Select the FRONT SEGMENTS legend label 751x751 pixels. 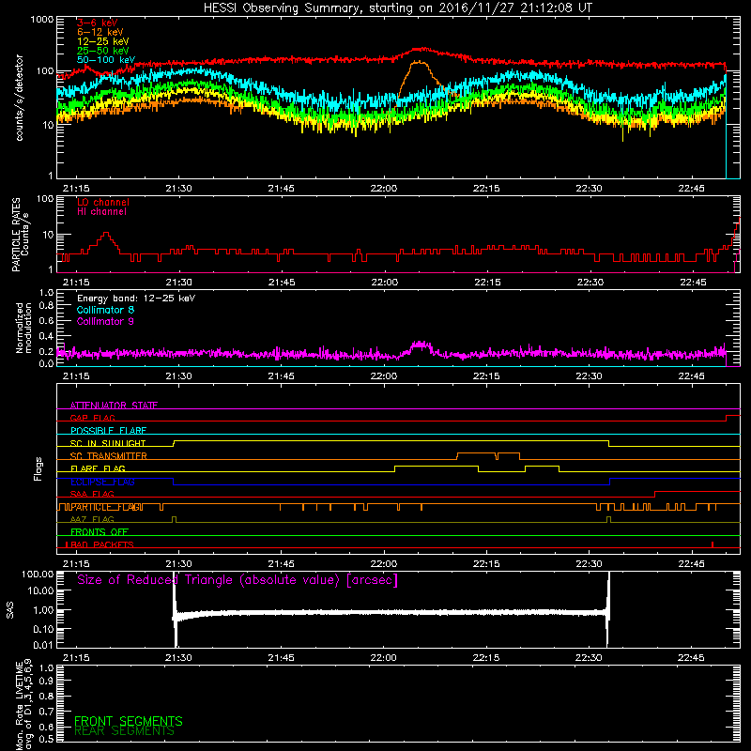point(129,721)
